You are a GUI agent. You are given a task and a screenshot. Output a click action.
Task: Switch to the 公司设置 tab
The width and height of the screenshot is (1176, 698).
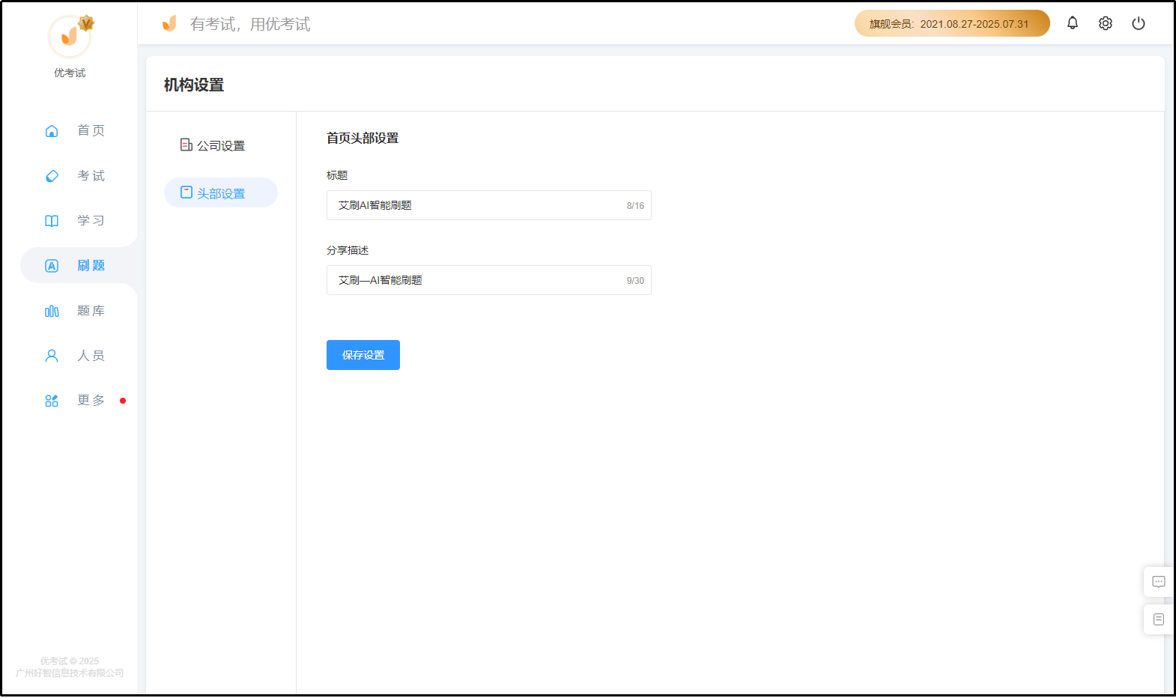[221, 145]
